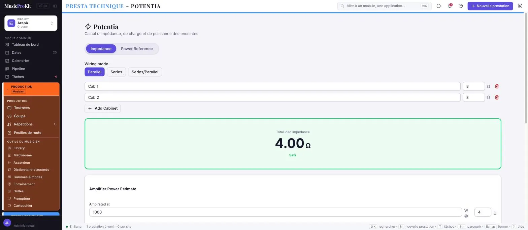Select Parallel wiring mode
This screenshot has width=528, height=230.
(95, 72)
